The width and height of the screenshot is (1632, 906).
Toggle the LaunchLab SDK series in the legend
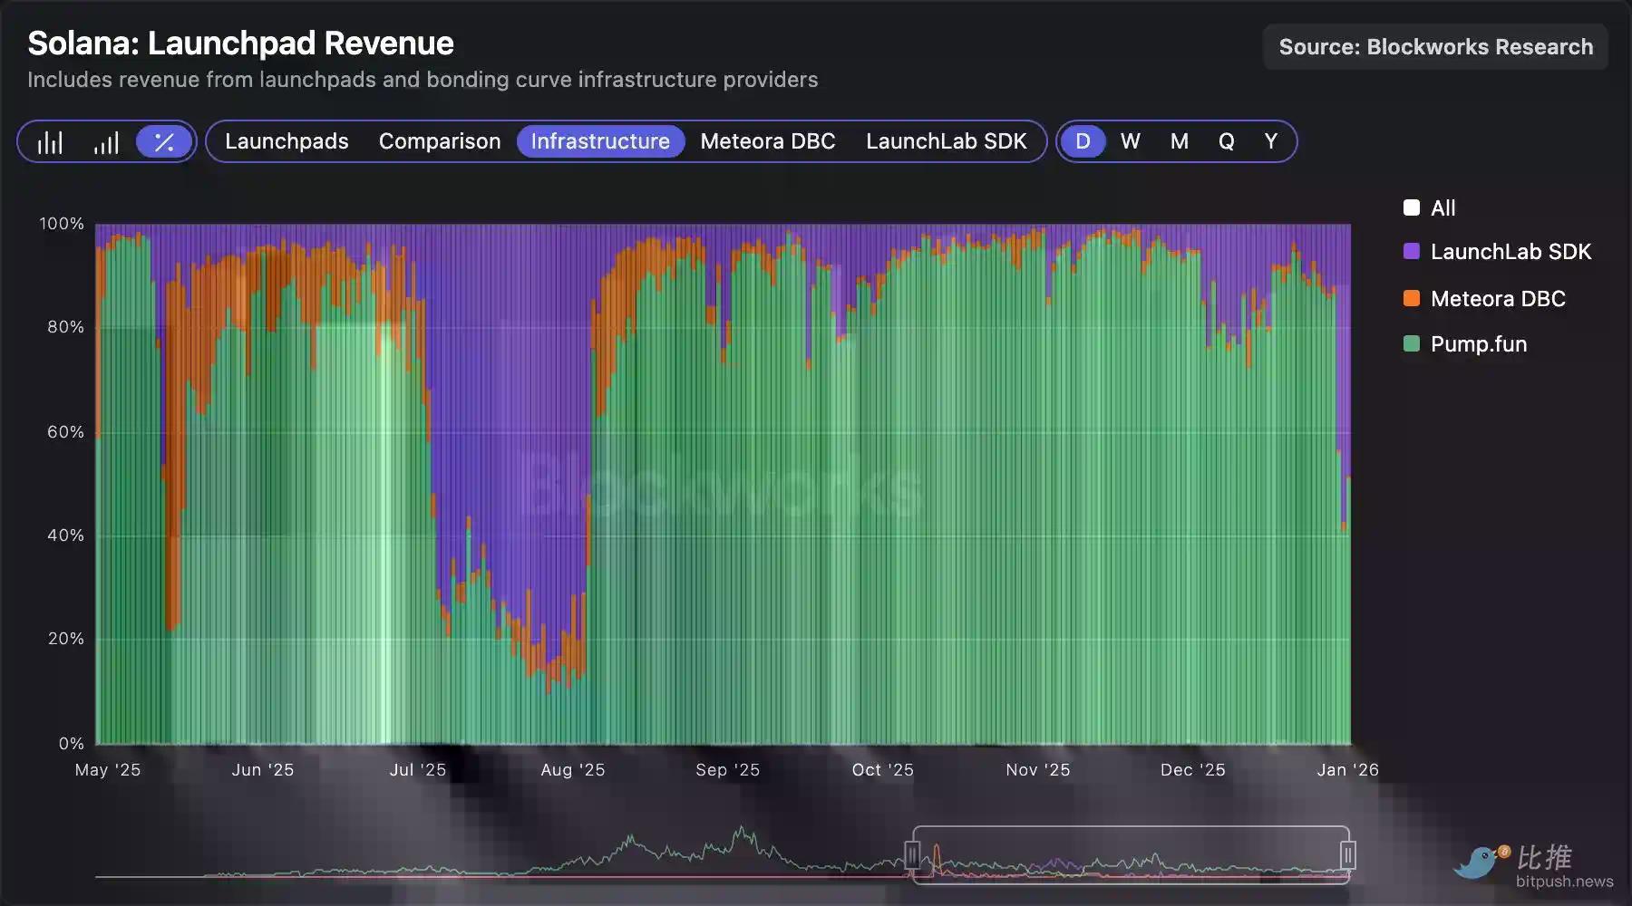pos(1412,252)
